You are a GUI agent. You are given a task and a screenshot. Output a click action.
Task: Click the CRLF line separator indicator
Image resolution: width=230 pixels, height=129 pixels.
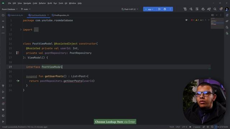click(x=178, y=127)
